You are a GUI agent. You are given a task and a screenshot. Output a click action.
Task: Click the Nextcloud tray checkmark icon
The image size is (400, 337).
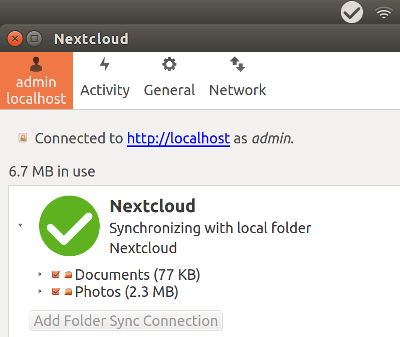(352, 12)
